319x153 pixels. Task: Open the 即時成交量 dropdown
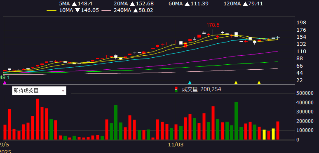39,91
